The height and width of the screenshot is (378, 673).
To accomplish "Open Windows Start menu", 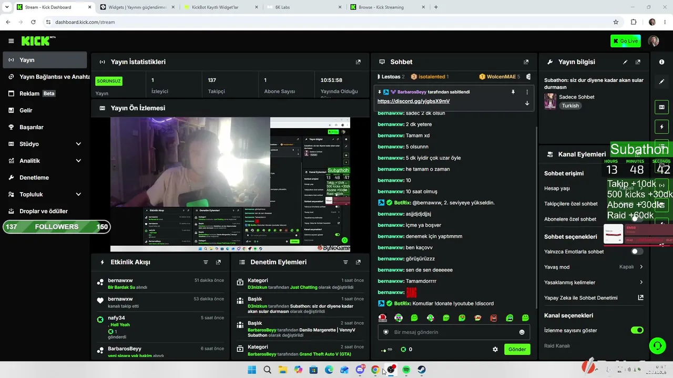I will 252,370.
